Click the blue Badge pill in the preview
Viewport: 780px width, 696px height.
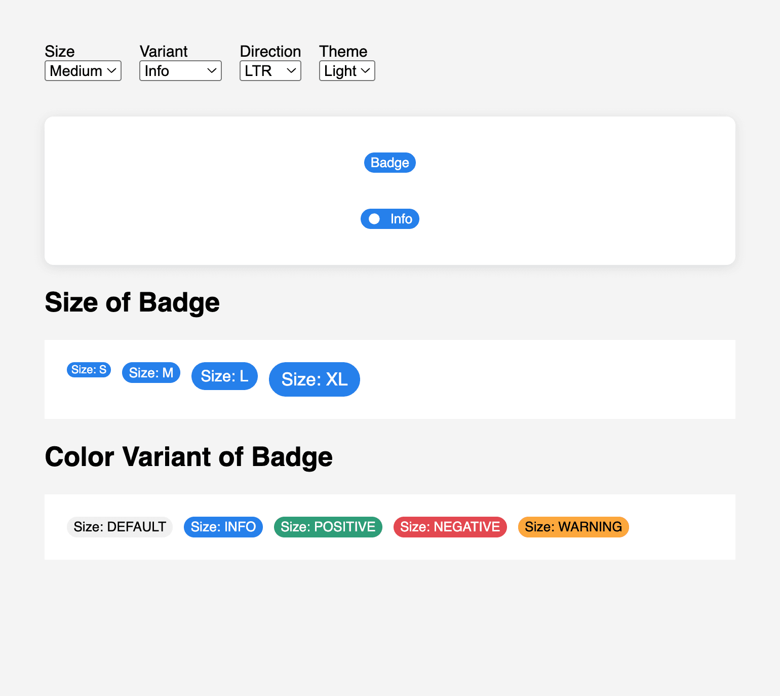pos(389,163)
